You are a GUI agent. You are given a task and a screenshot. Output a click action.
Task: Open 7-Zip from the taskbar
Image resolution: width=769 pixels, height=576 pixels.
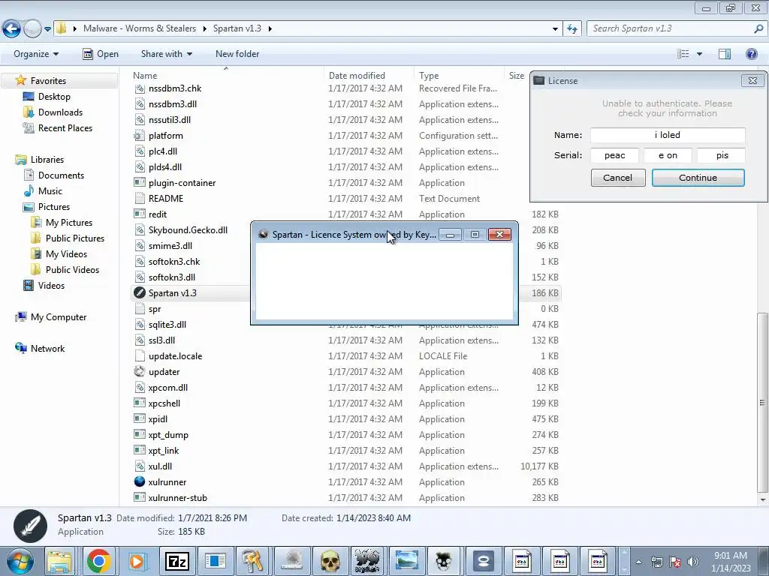click(x=177, y=561)
